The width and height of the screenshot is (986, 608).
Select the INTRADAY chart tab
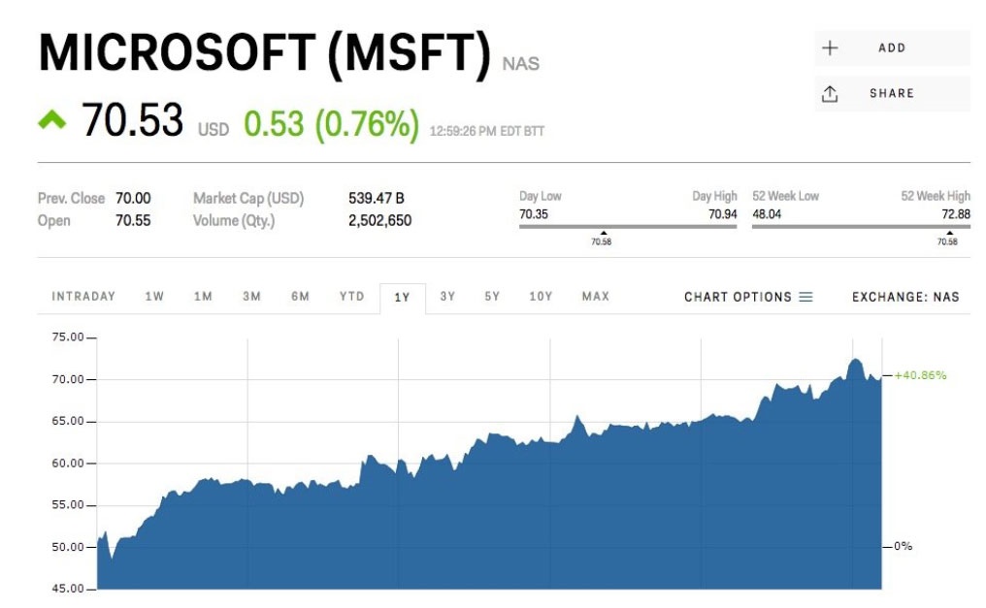click(83, 297)
